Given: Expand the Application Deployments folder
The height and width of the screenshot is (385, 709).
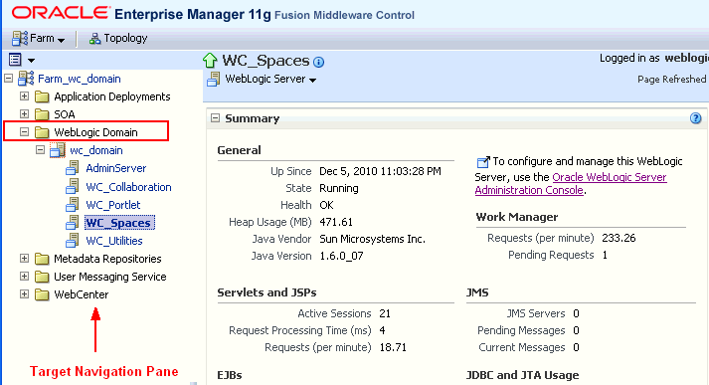Looking at the screenshot, I should [25, 96].
